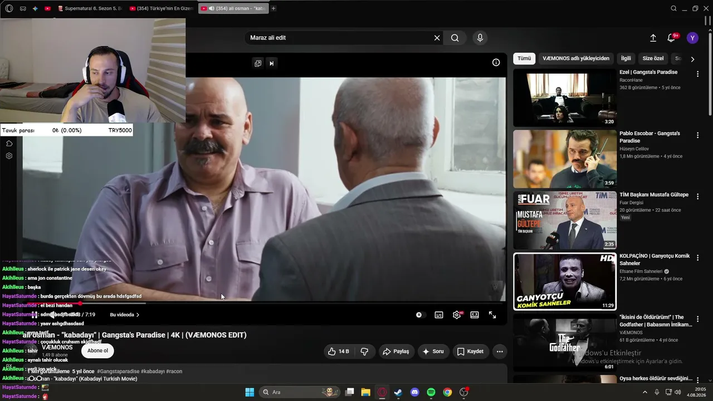Open options menu for TİM Başkanı video
Image resolution: width=713 pixels, height=401 pixels.
697,196
